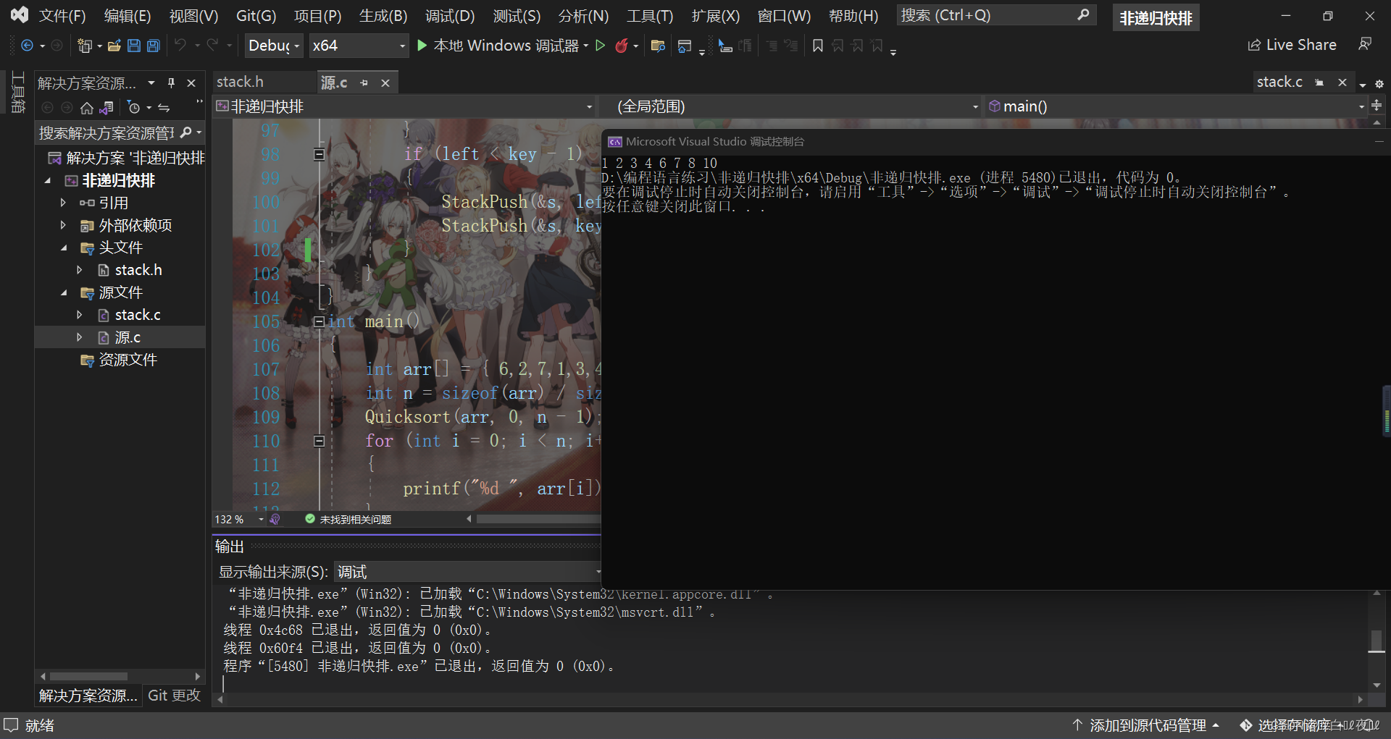The image size is (1391, 739).
Task: Open the main() member dropdown
Action: pyautogui.click(x=1176, y=106)
